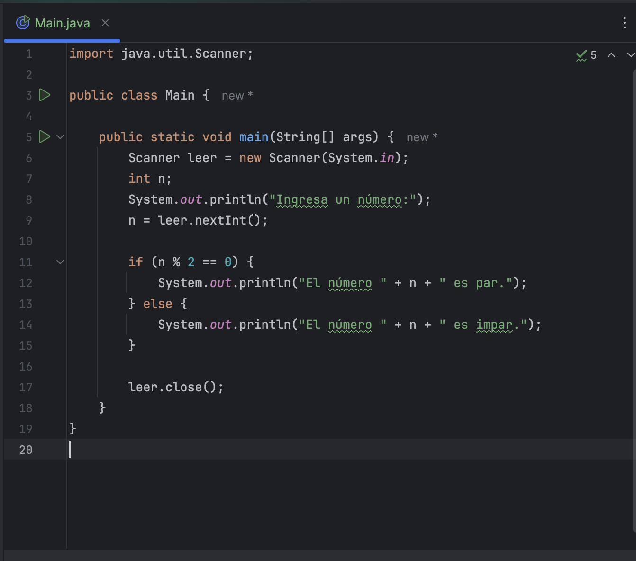636x561 pixels.
Task: Open the editor tabs options menu
Action: click(x=624, y=23)
